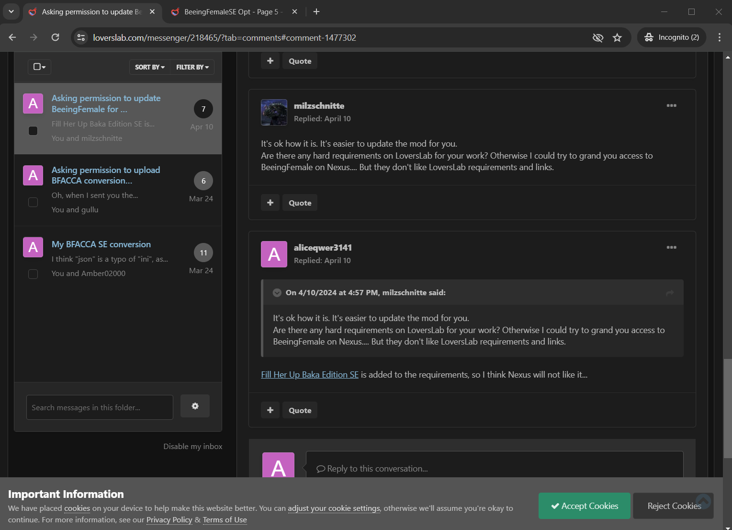
Task: Click the plus multiquote icon under milzschnitte's reply
Action: pos(270,203)
